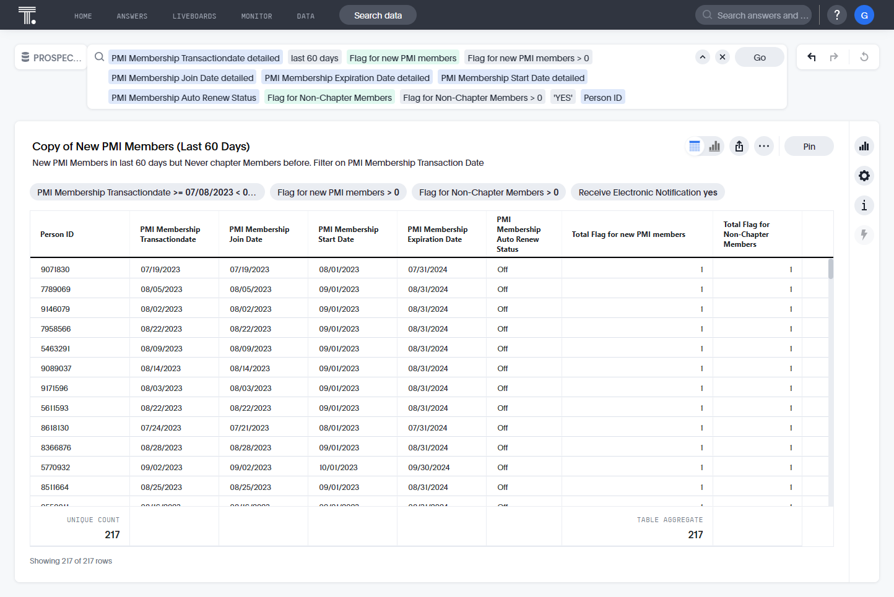This screenshot has height=597, width=894.
Task: Click the Go button
Action: (760, 57)
